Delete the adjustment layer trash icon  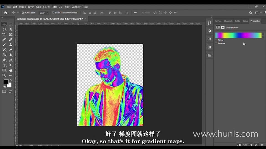click(x=262, y=145)
